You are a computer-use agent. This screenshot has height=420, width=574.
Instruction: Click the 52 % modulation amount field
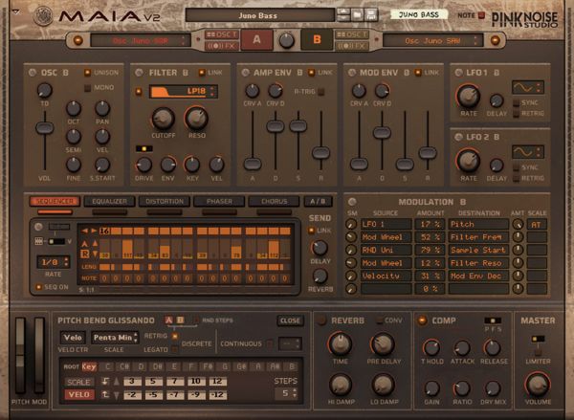pos(430,237)
